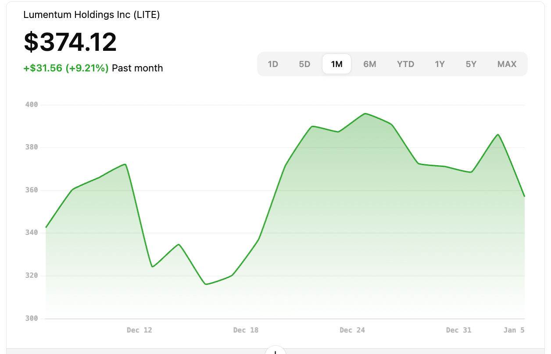Viewport: 551px width, 354px height.
Task: Show the 5Y price history
Action: (471, 64)
